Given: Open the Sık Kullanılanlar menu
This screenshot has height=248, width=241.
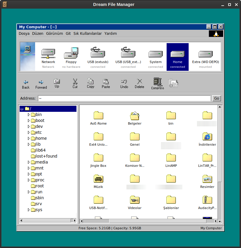Looking at the screenshot, I should coord(87,34).
